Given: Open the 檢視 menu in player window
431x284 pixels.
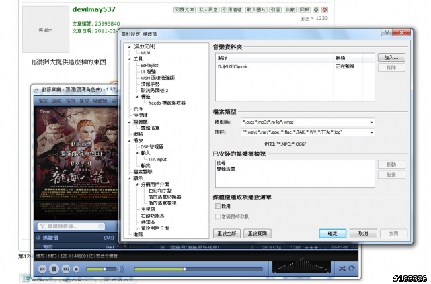Looking at the screenshot, I should tap(71, 101).
